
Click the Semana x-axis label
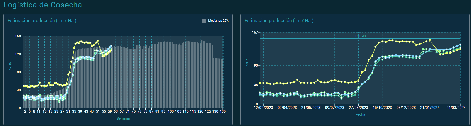(123, 118)
